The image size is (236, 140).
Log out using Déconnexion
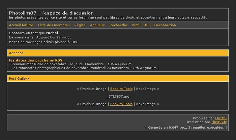165,25
